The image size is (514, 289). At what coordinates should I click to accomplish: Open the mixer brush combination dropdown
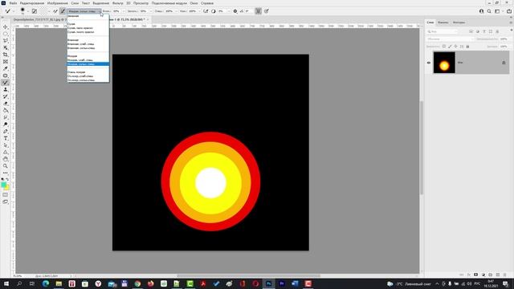tap(84, 11)
